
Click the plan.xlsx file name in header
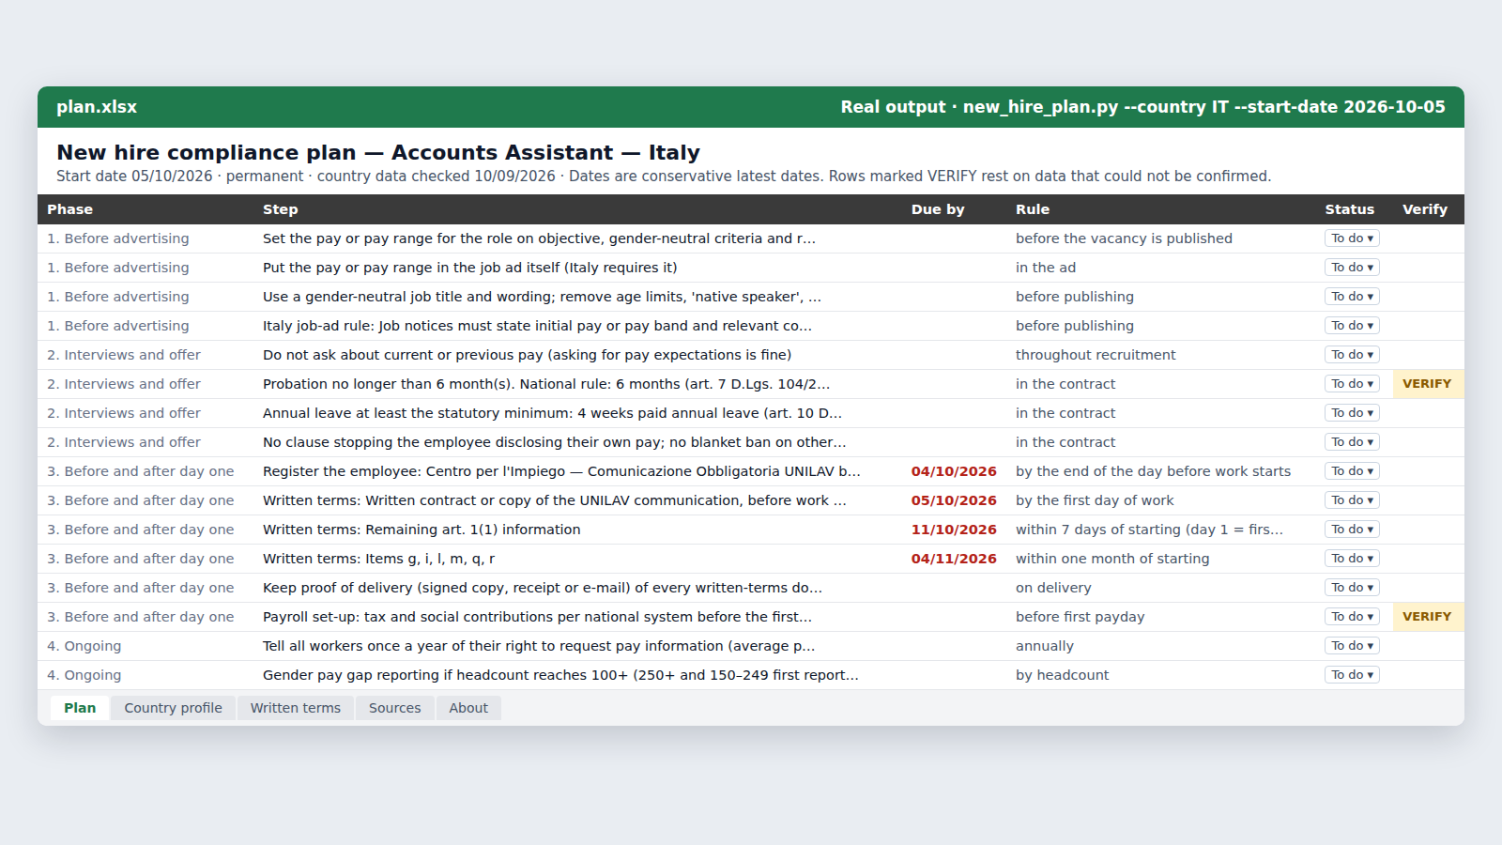point(97,107)
